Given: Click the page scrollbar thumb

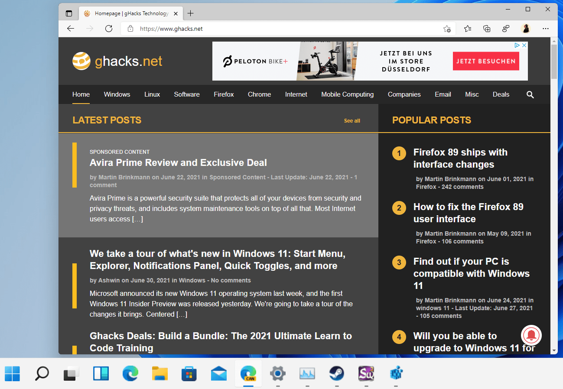Looking at the screenshot, I should pos(554,62).
